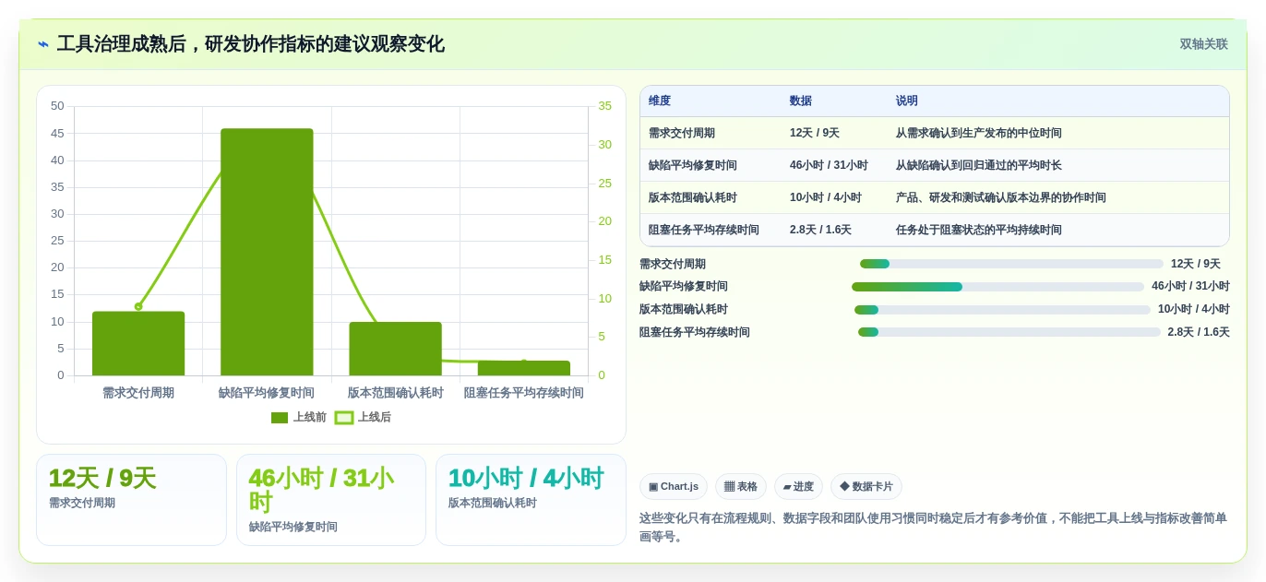Open the 10小时 / 4小时 data card

[531, 500]
